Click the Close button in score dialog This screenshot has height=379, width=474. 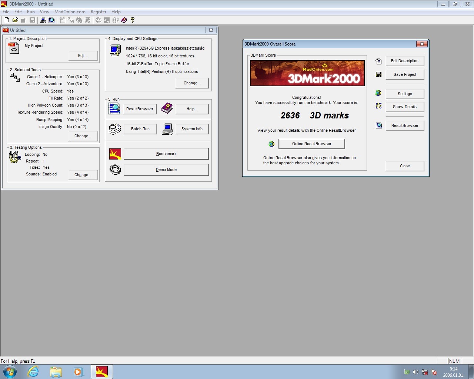tap(405, 166)
